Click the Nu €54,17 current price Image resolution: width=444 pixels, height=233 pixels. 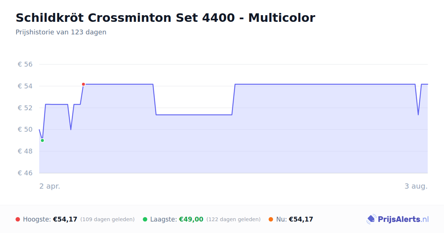pyautogui.click(x=301, y=219)
